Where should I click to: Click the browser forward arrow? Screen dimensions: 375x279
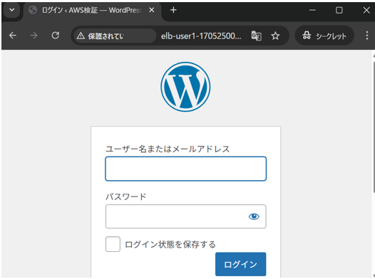34,36
